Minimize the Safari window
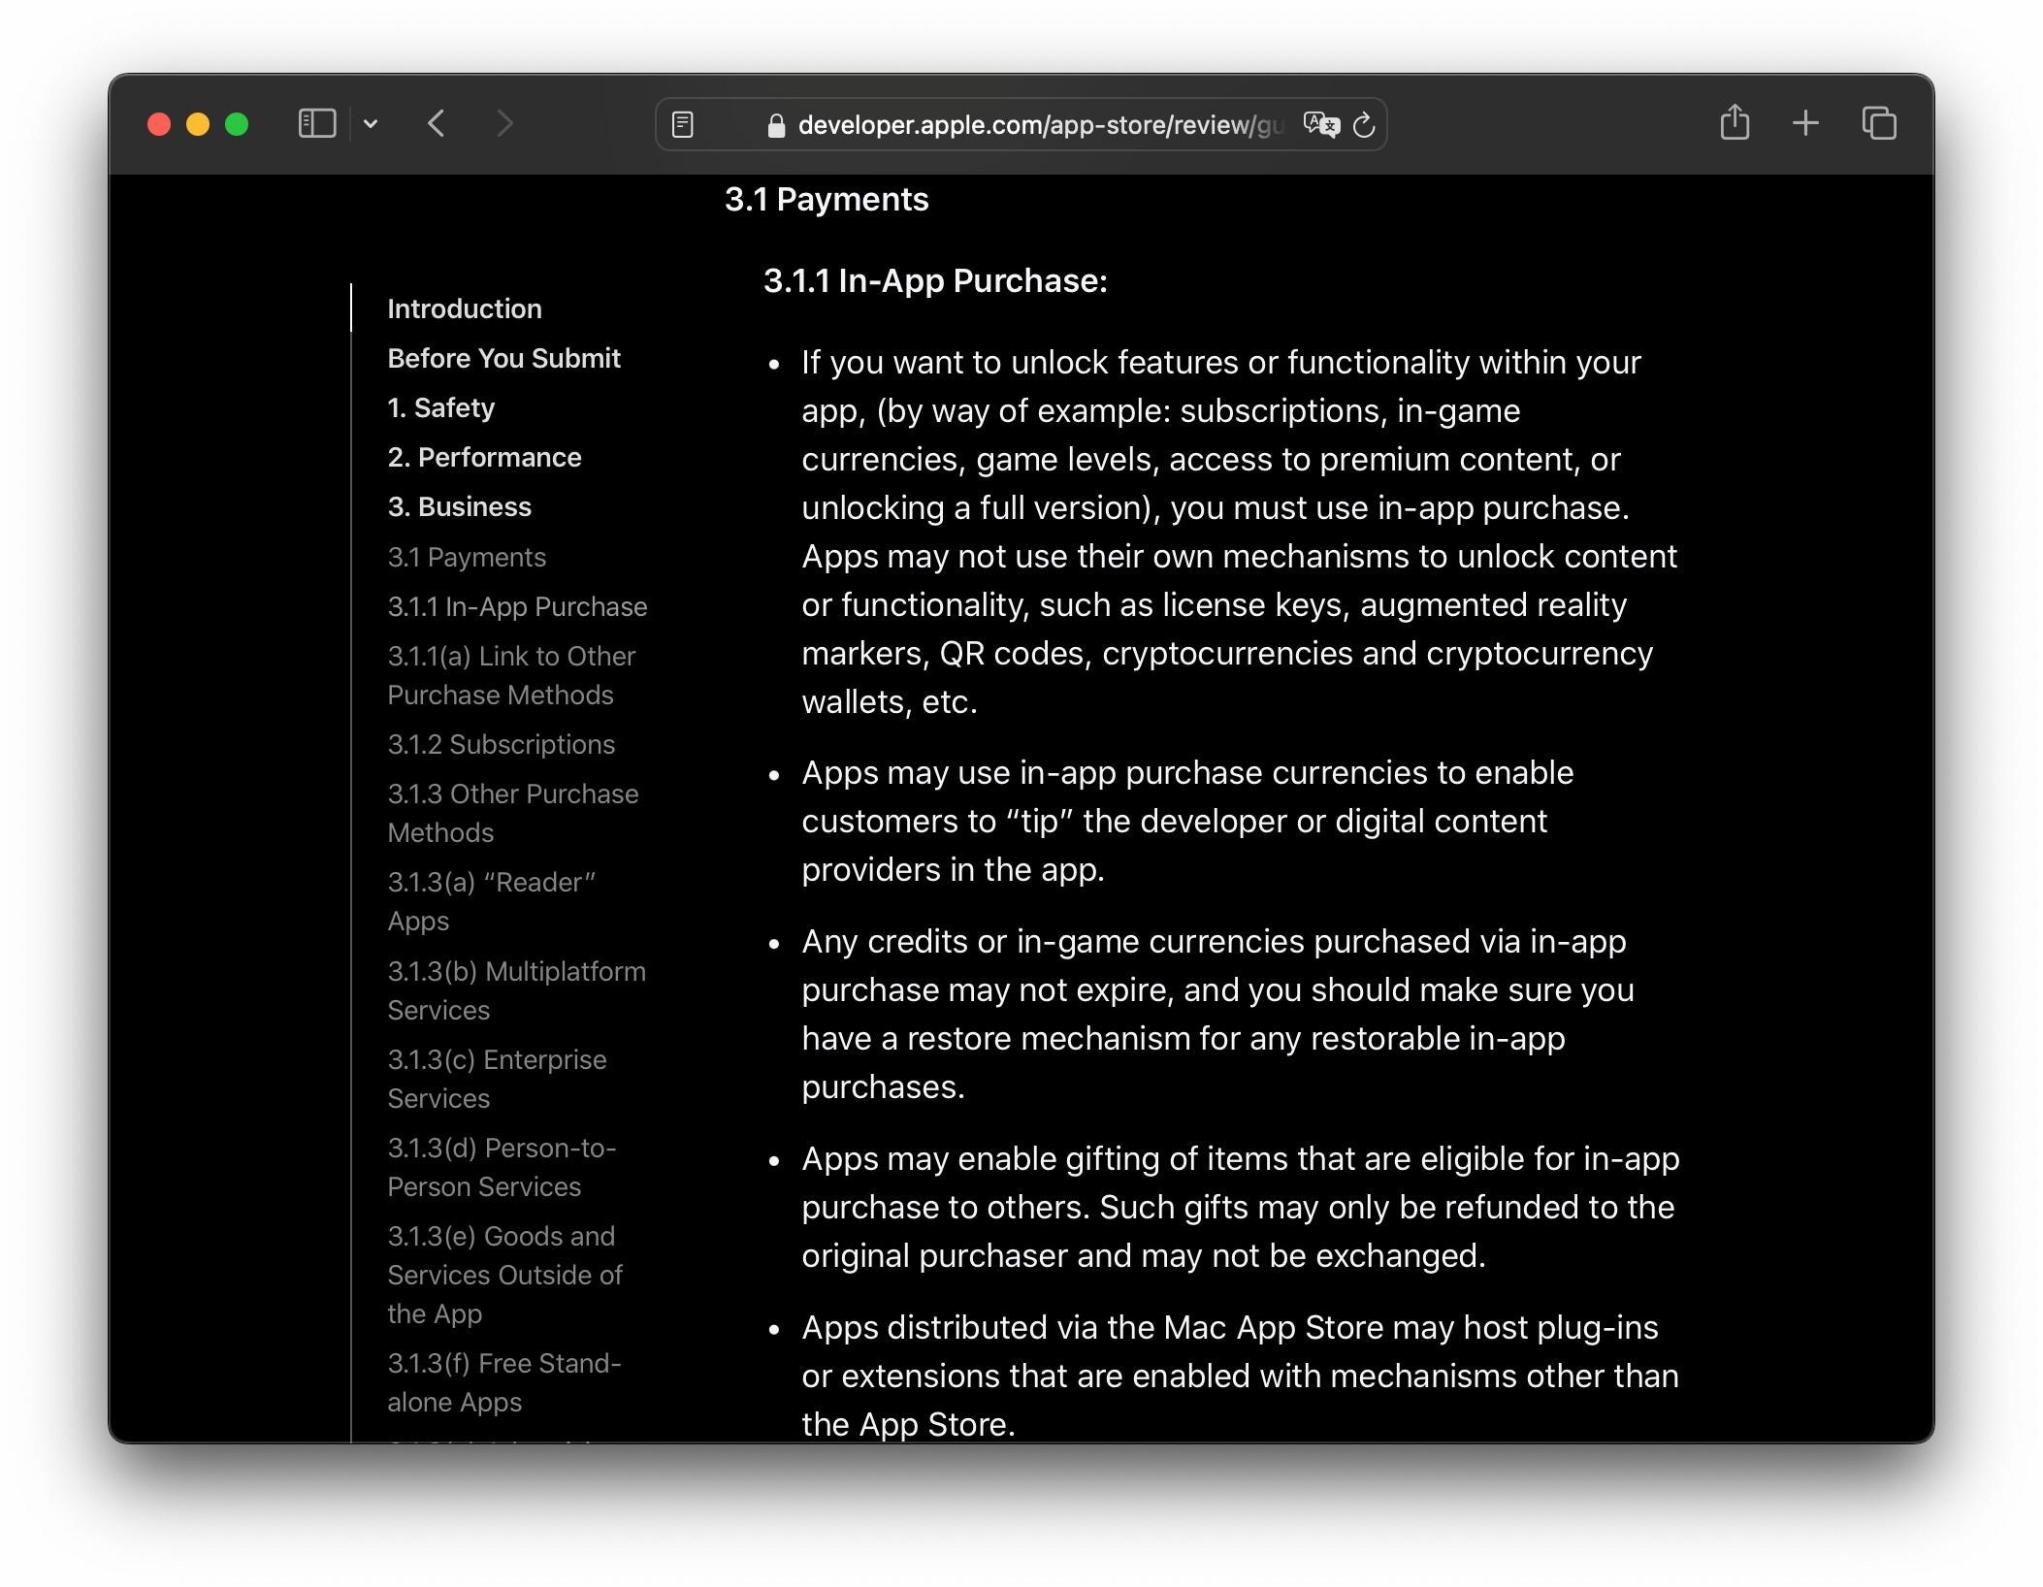 point(198,124)
